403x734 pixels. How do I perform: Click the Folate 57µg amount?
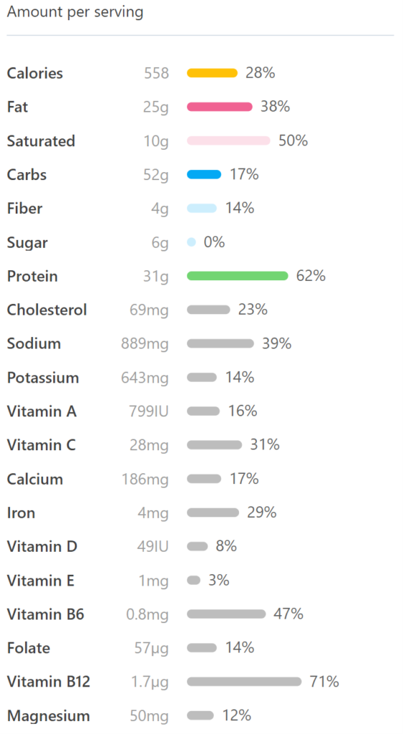click(152, 648)
